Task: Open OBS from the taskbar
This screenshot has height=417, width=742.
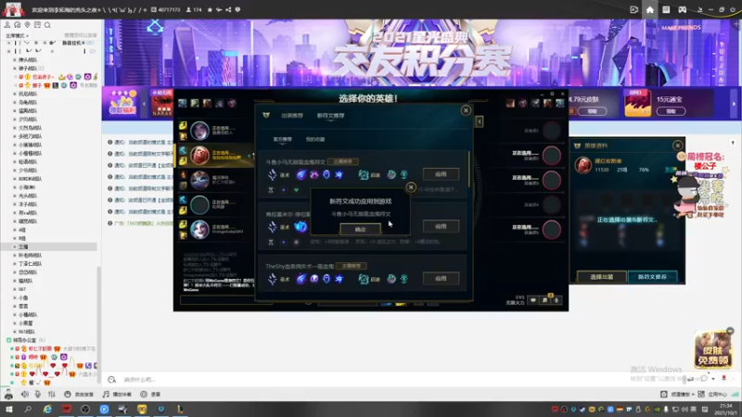Action: [85, 410]
